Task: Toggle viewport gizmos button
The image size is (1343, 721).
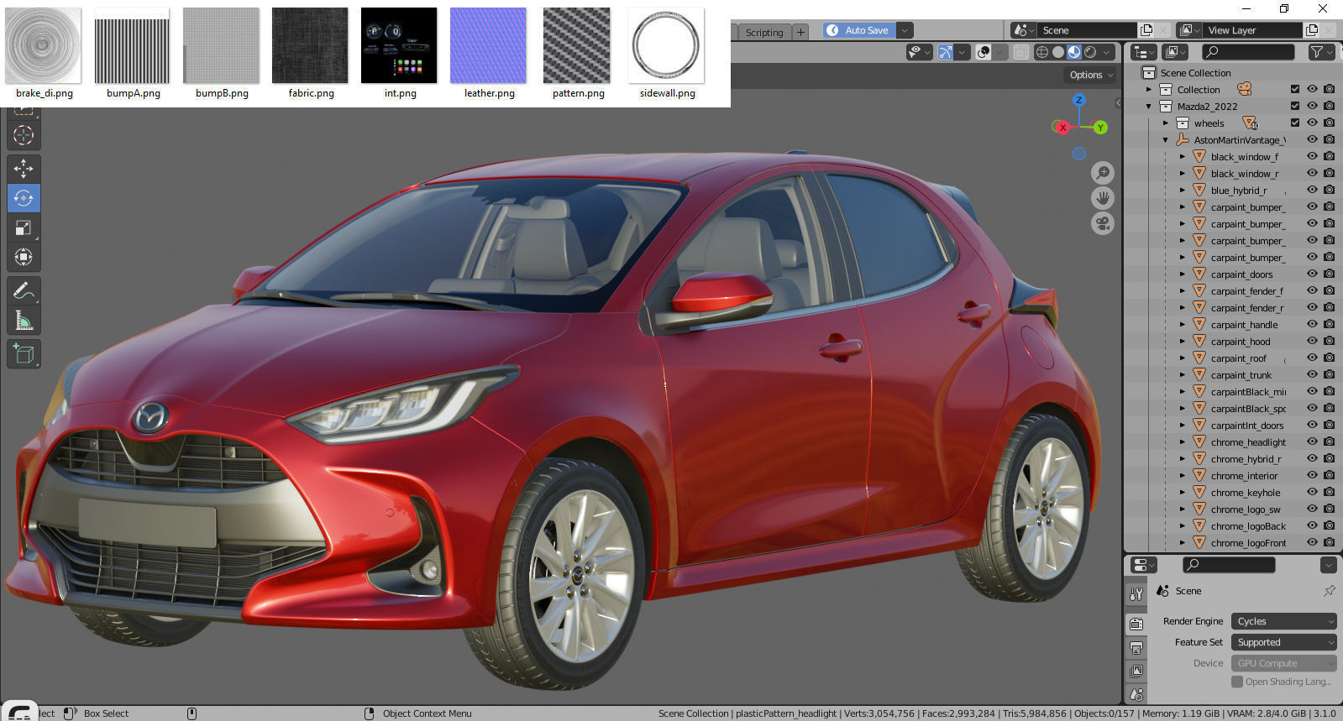Action: pos(946,52)
